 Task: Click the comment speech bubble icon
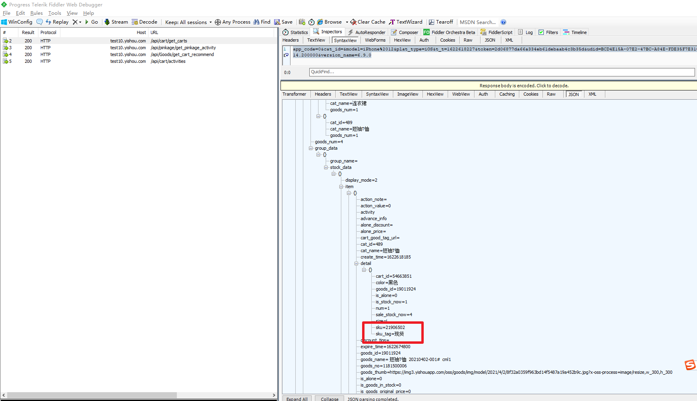40,22
